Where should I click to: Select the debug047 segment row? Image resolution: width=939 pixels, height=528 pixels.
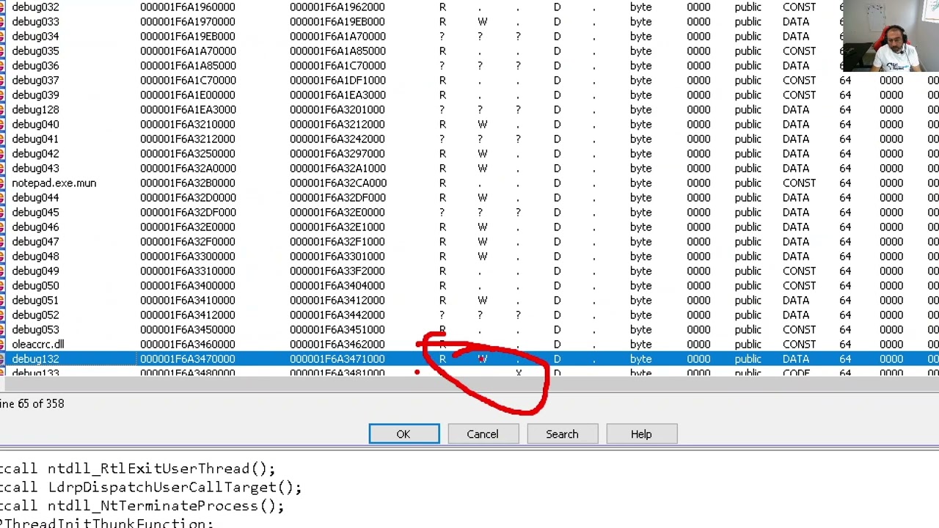[x=469, y=241]
